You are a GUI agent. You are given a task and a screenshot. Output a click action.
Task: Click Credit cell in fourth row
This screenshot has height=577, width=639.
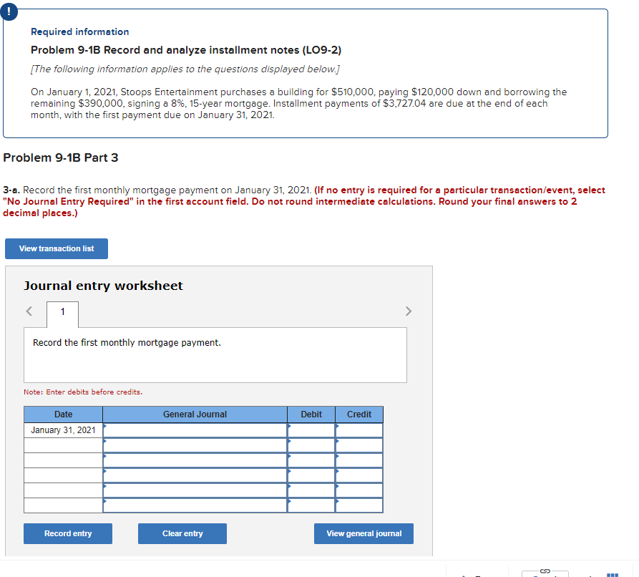tap(359, 475)
